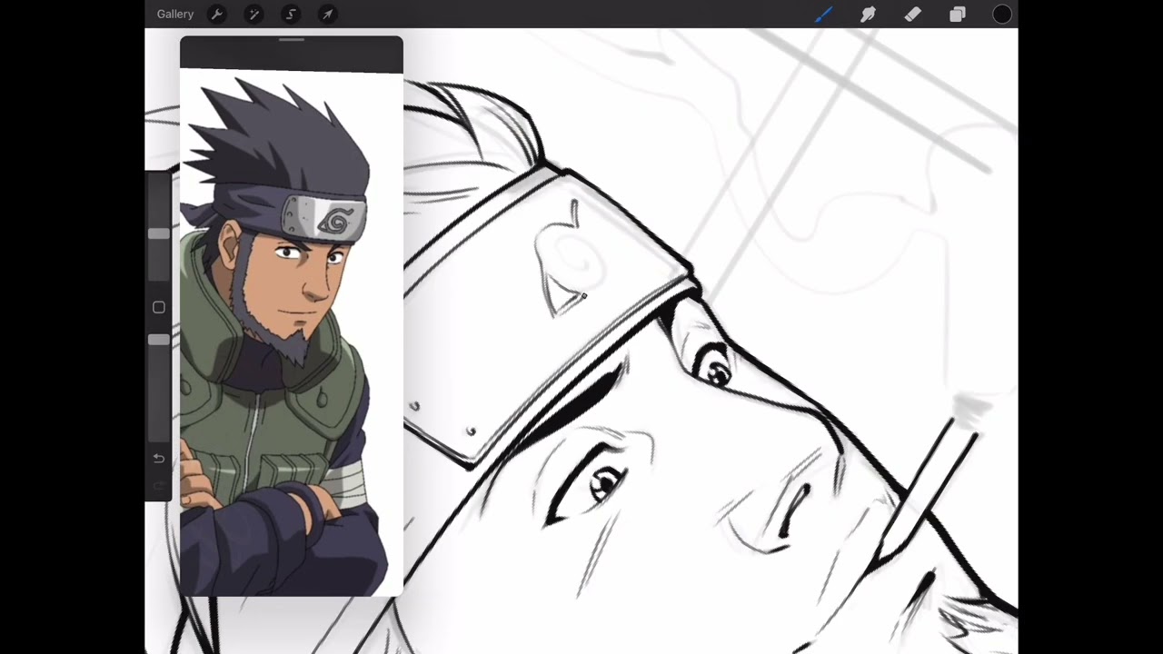Open the Actions wrench menu

217,15
